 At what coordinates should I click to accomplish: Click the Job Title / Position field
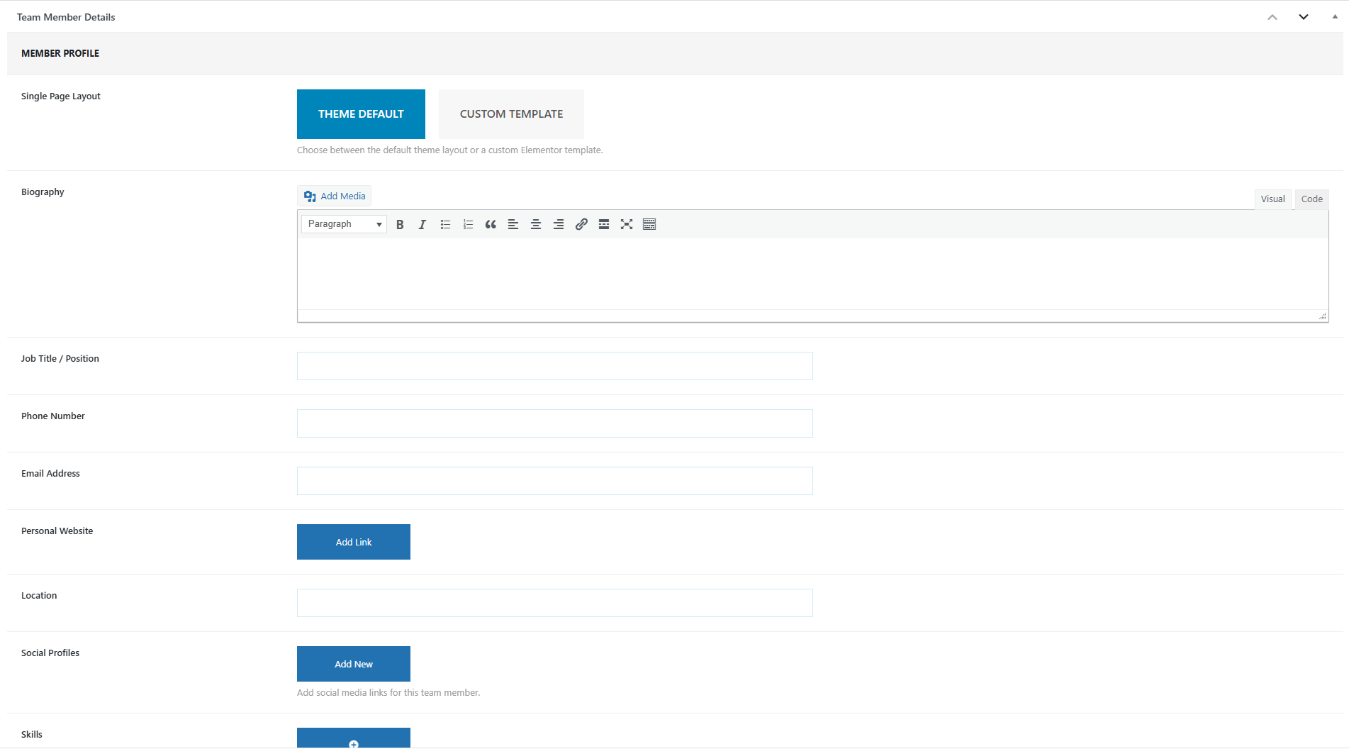pyautogui.click(x=554, y=366)
